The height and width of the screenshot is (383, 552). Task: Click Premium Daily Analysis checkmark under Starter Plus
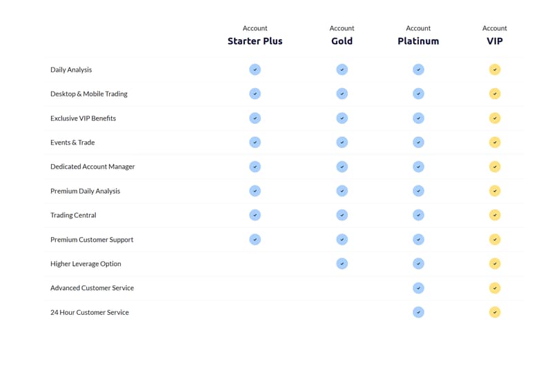(x=255, y=191)
